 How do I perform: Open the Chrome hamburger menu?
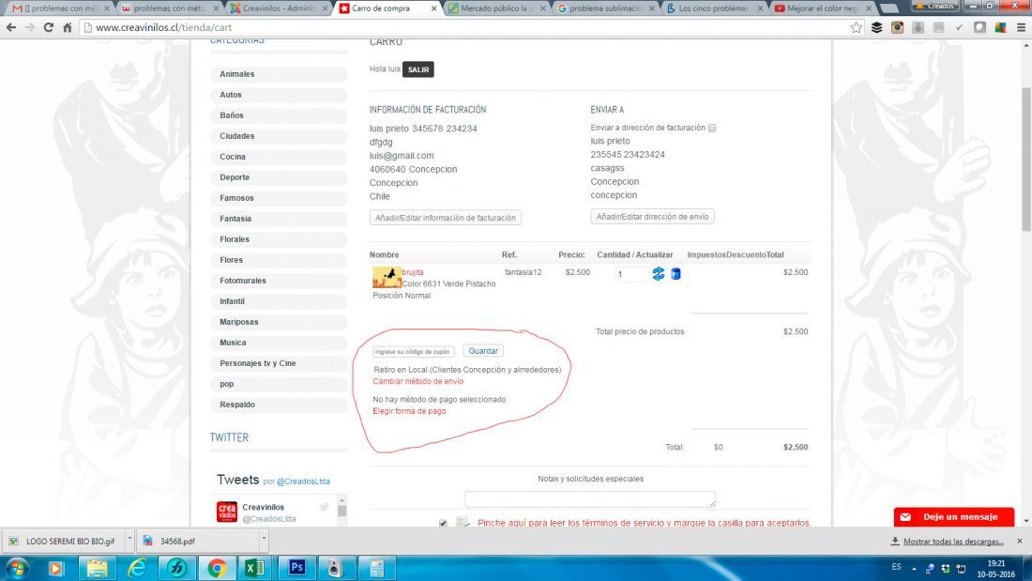coord(1021,27)
